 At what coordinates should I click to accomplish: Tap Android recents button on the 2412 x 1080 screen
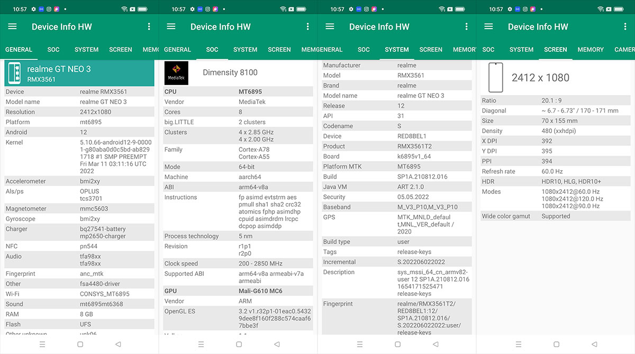(x=519, y=344)
